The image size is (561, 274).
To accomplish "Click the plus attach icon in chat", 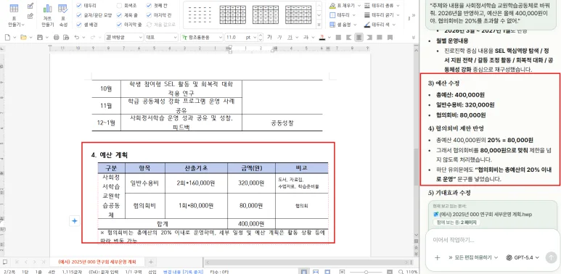I will pos(437,257).
